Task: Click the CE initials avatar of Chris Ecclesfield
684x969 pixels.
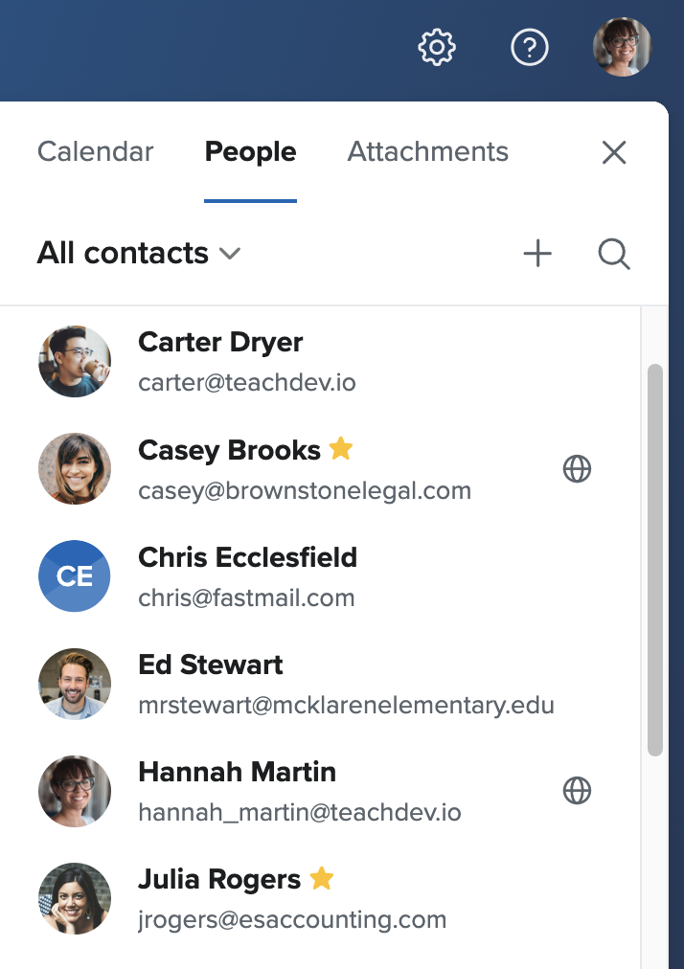Action: coord(75,576)
